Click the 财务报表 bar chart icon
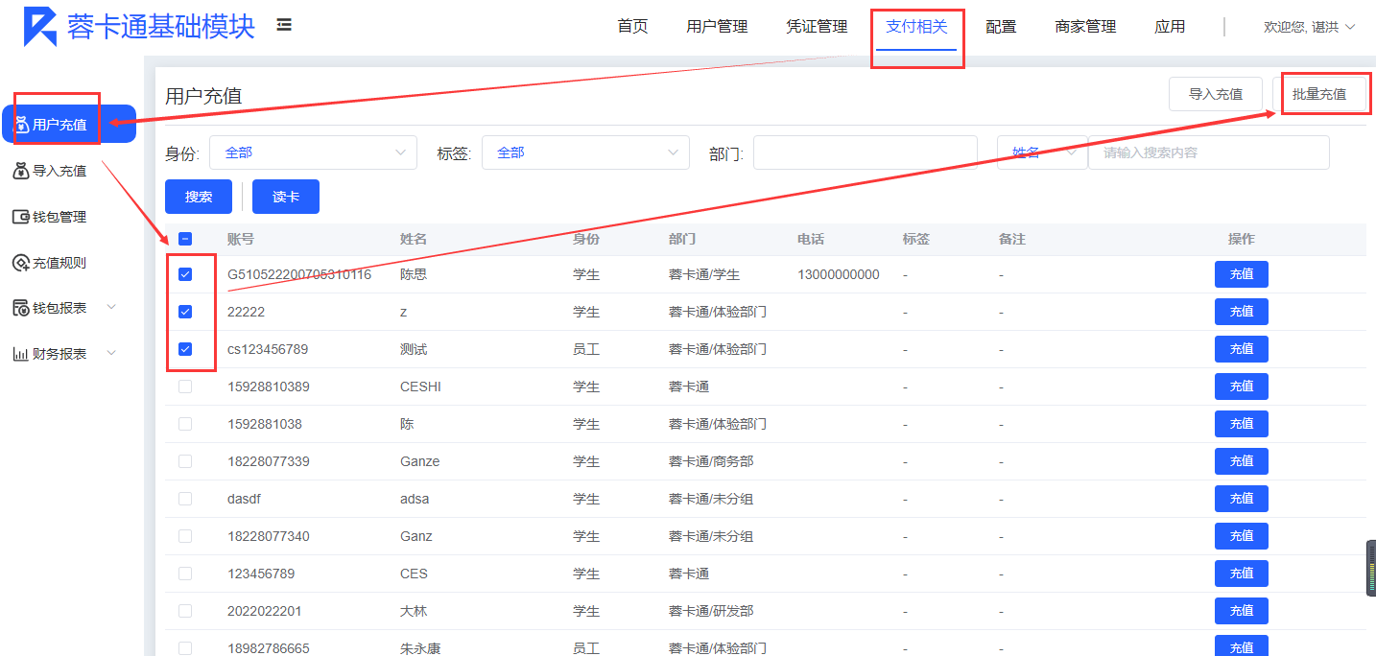The width and height of the screenshot is (1376, 656). [x=21, y=354]
